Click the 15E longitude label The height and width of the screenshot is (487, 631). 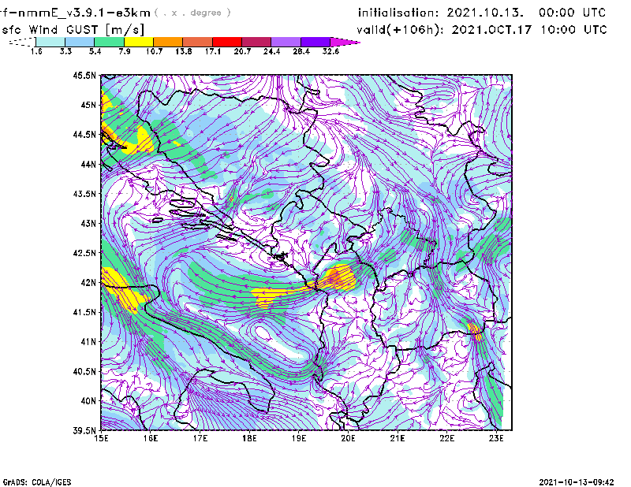coord(101,438)
